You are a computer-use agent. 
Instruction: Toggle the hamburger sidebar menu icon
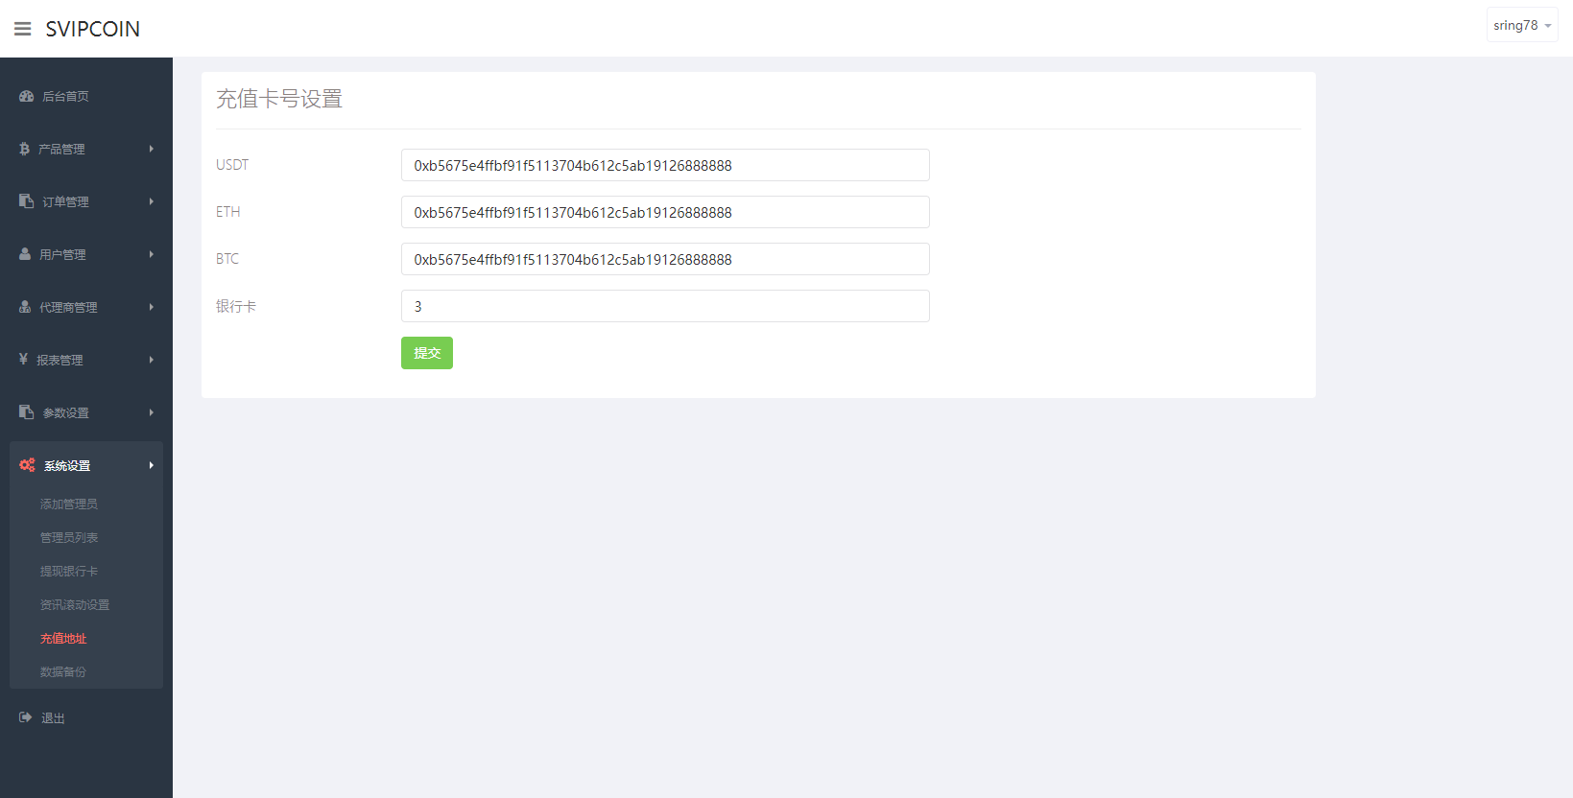click(x=23, y=29)
